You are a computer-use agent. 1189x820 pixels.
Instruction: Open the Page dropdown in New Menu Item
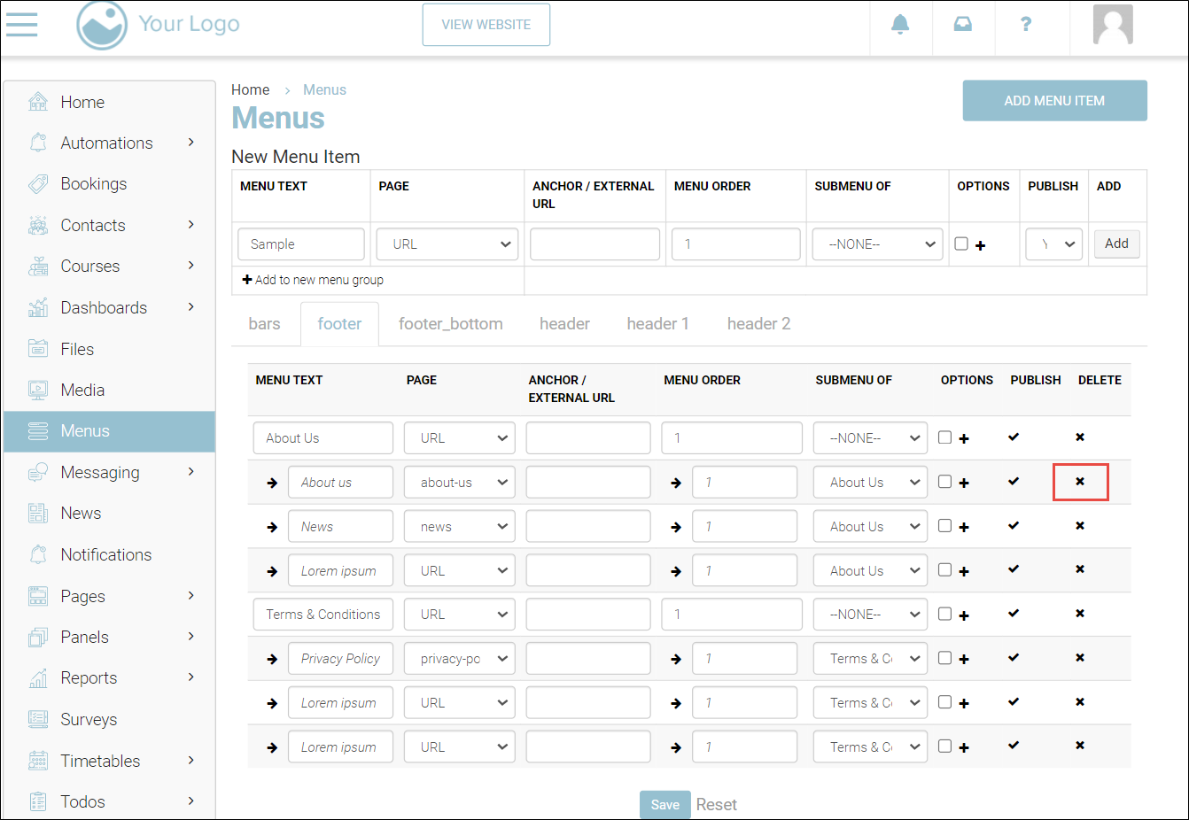(x=447, y=244)
